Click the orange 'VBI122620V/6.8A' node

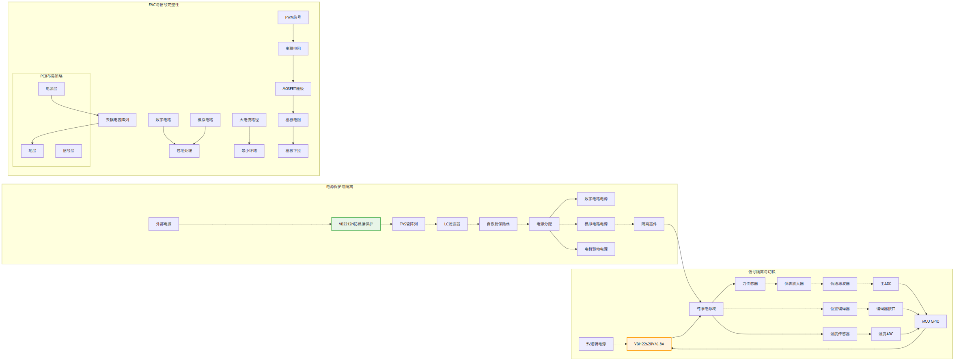[649, 344]
